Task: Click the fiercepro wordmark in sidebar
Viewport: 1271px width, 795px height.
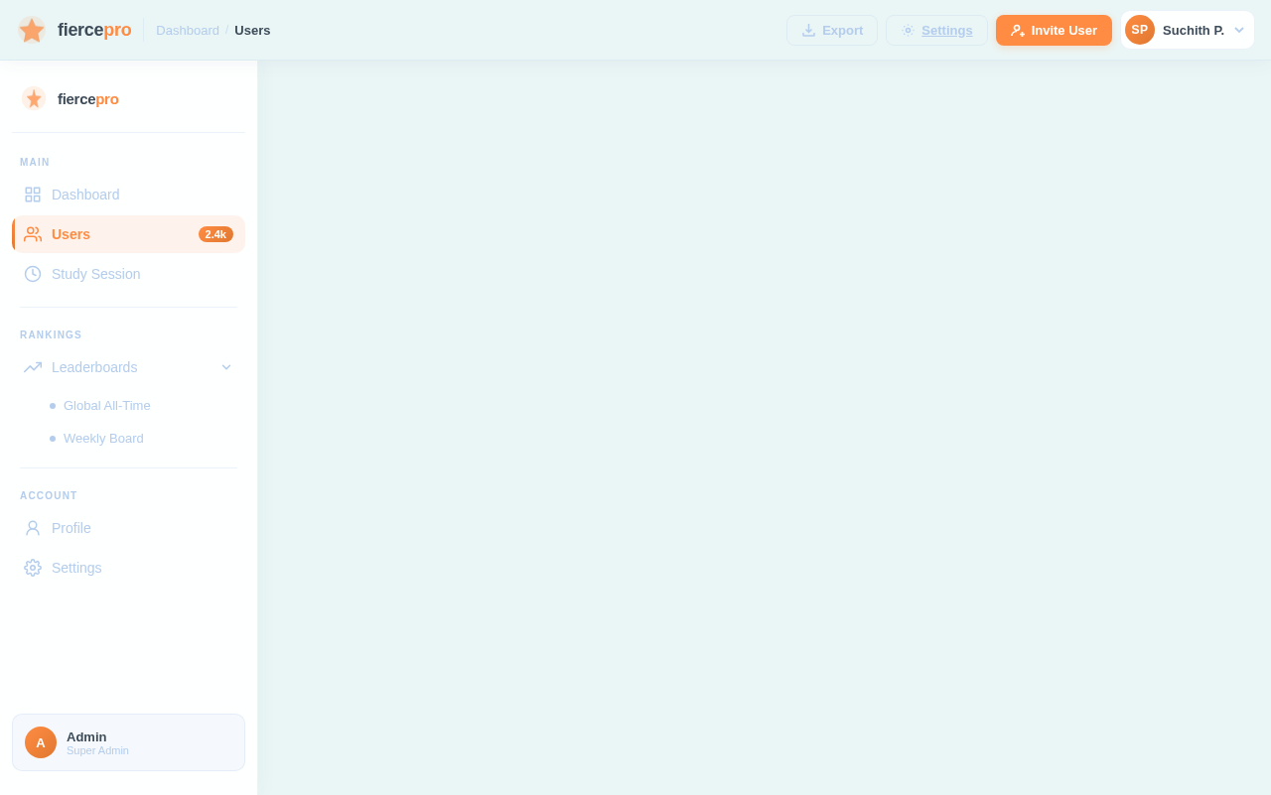Action: click(88, 99)
